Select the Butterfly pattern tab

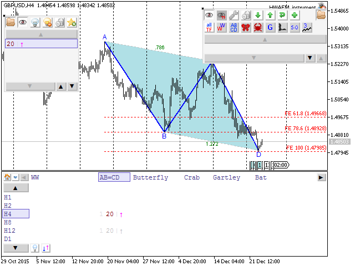tap(150, 177)
